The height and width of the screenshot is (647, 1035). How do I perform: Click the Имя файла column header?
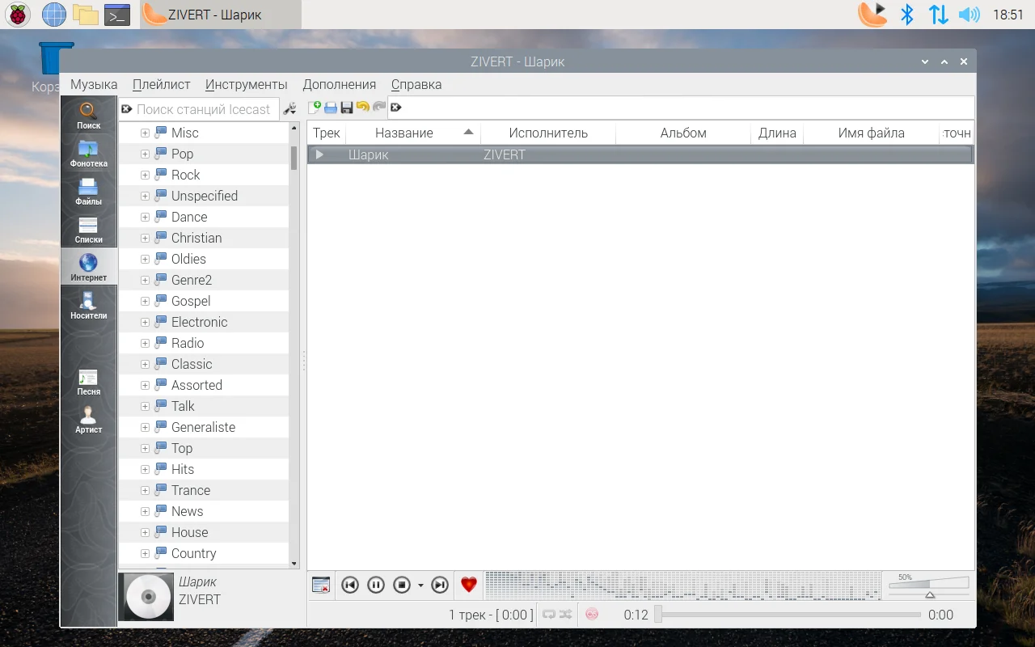click(x=872, y=133)
